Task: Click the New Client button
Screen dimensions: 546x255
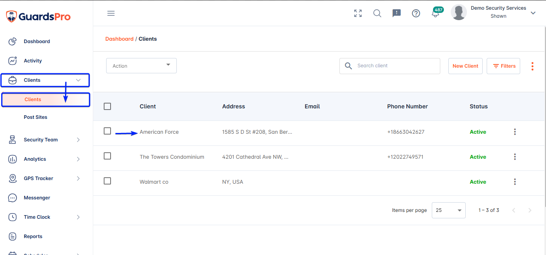Action: pyautogui.click(x=465, y=66)
